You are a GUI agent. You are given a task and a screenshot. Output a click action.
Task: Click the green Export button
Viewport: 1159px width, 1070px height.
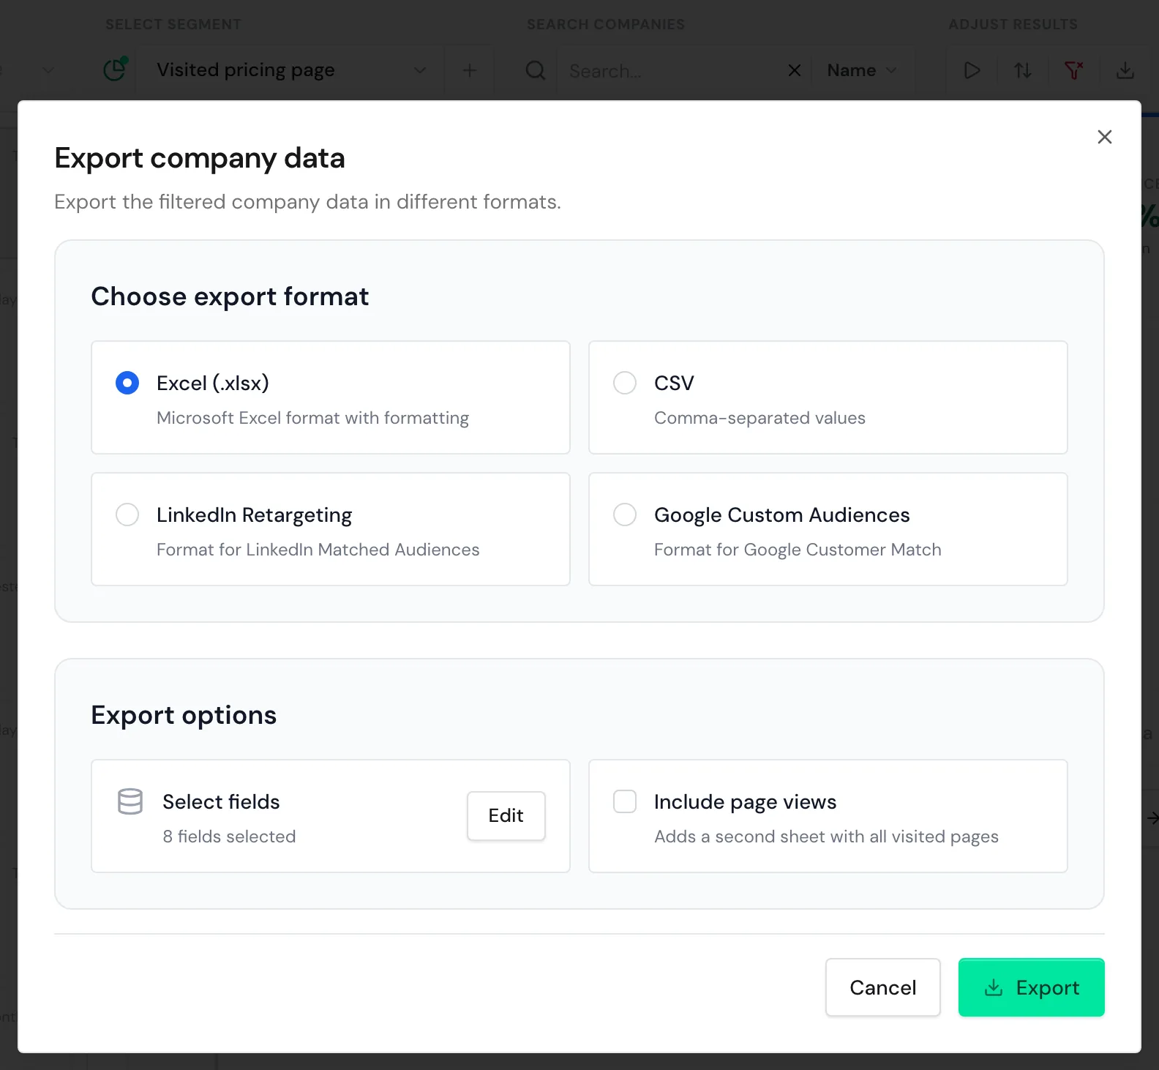point(1032,987)
